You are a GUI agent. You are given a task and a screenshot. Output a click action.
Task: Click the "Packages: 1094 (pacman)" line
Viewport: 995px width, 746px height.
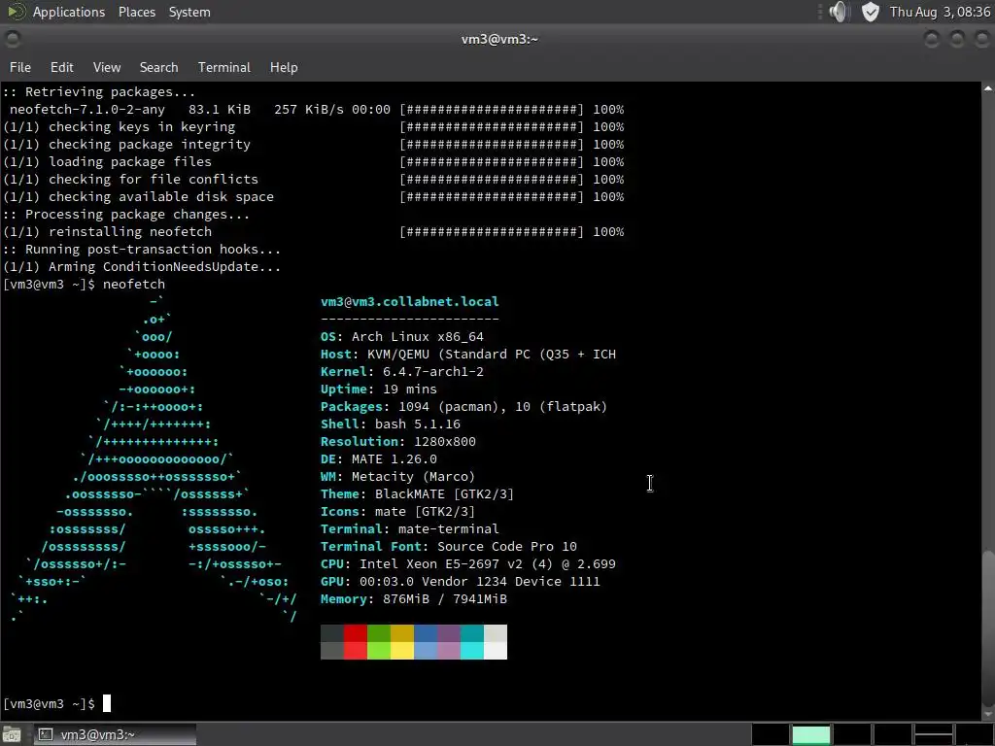463,407
